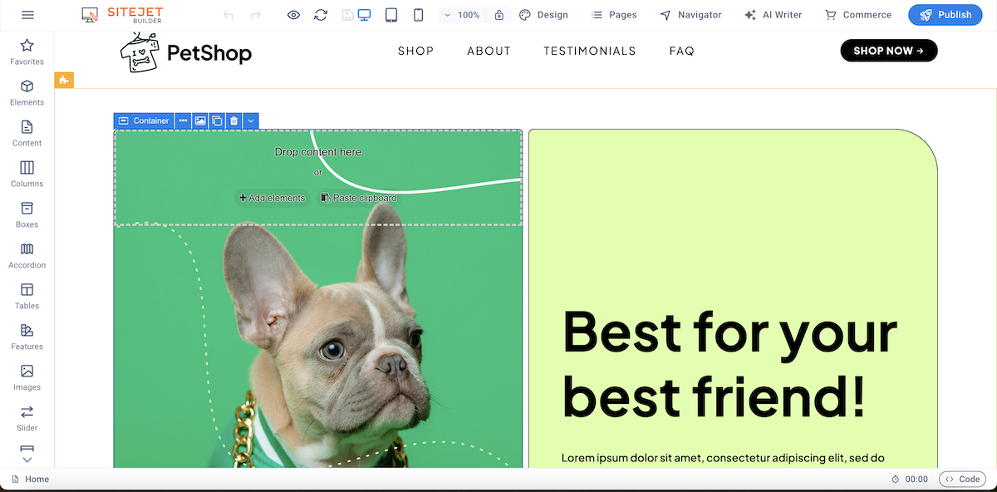The image size is (997, 492).
Task: Click the PetShop logo image
Action: point(186,52)
